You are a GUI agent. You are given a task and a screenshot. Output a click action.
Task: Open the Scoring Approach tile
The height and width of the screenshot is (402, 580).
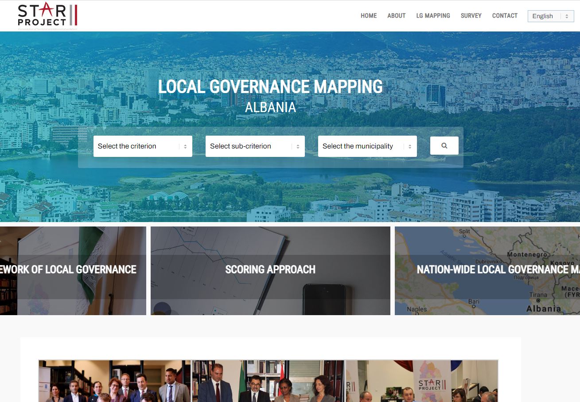pyautogui.click(x=270, y=271)
